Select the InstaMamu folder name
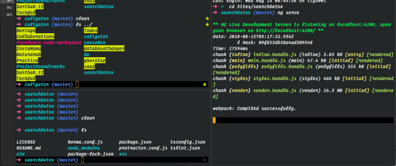 (x=29, y=48)
